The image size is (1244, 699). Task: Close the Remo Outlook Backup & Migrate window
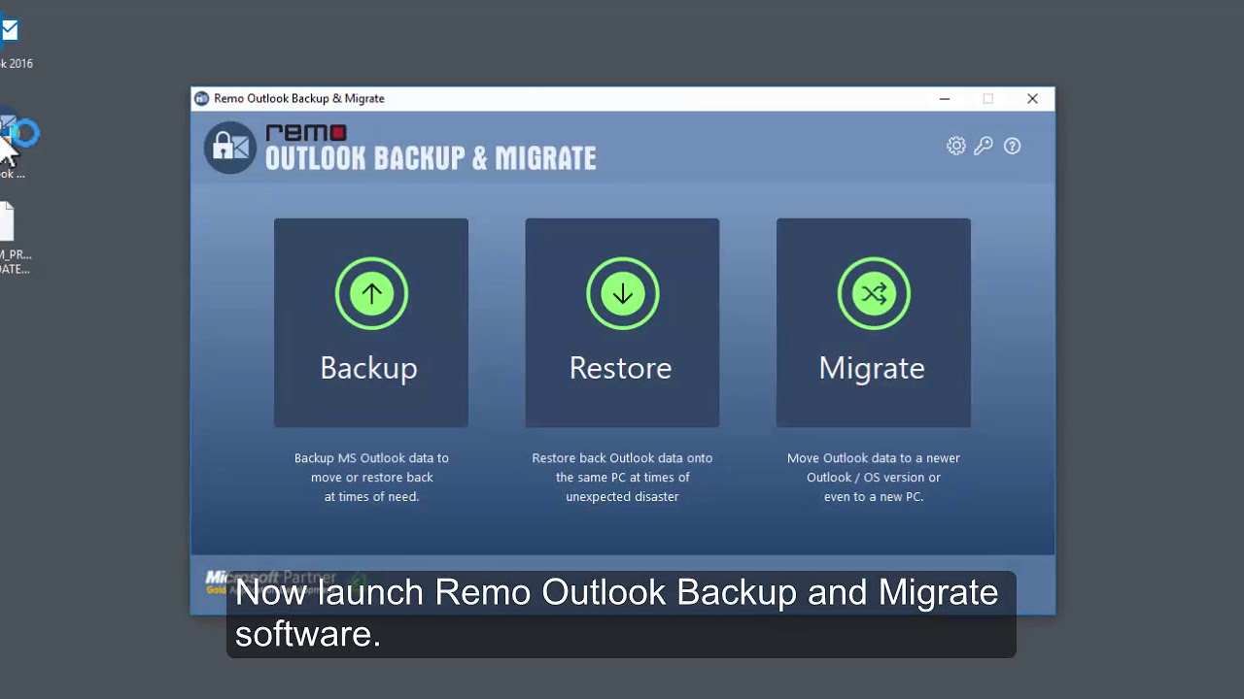1032,98
